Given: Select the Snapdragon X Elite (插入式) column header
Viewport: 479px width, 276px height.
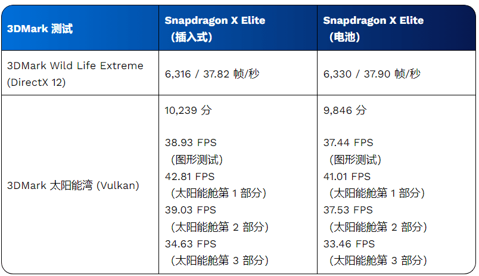Looking at the screenshot, I should [215, 29].
